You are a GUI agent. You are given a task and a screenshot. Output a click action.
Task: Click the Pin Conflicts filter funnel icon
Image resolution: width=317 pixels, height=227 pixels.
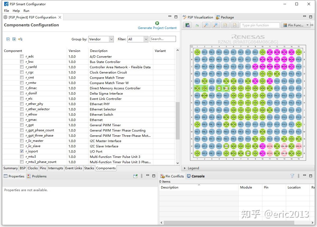click(x=292, y=176)
